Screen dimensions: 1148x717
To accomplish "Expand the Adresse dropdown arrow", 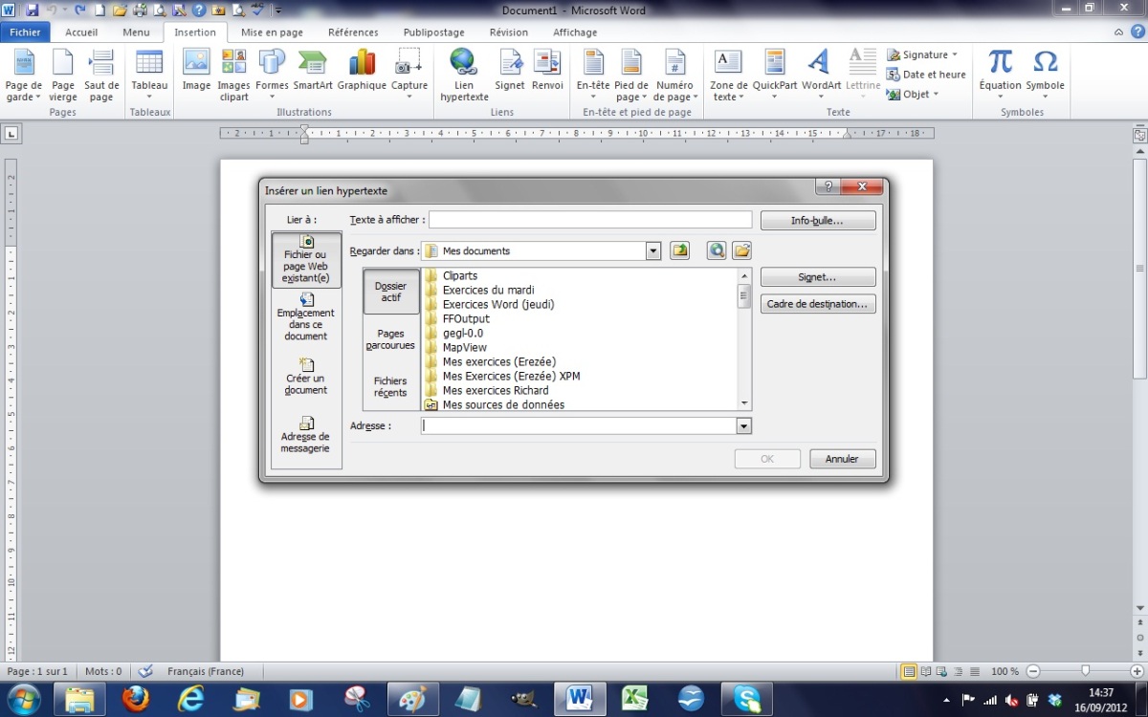I will click(x=744, y=426).
